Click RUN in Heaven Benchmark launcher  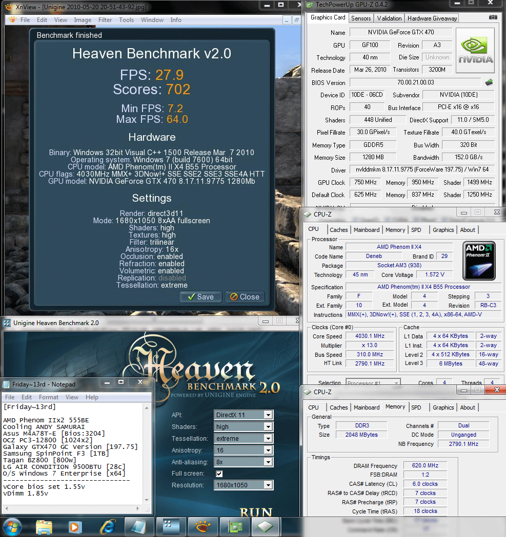coord(256,512)
